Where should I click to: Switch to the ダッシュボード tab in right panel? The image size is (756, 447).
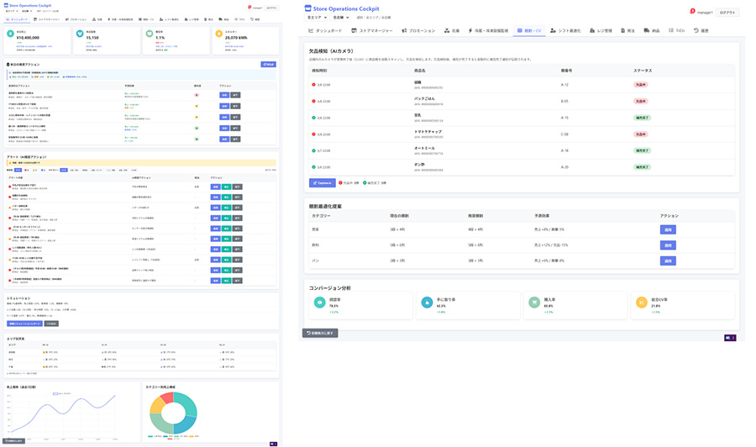point(326,30)
